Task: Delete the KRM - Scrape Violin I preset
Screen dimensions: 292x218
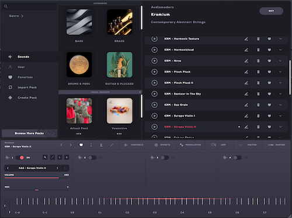Action: coord(258,116)
